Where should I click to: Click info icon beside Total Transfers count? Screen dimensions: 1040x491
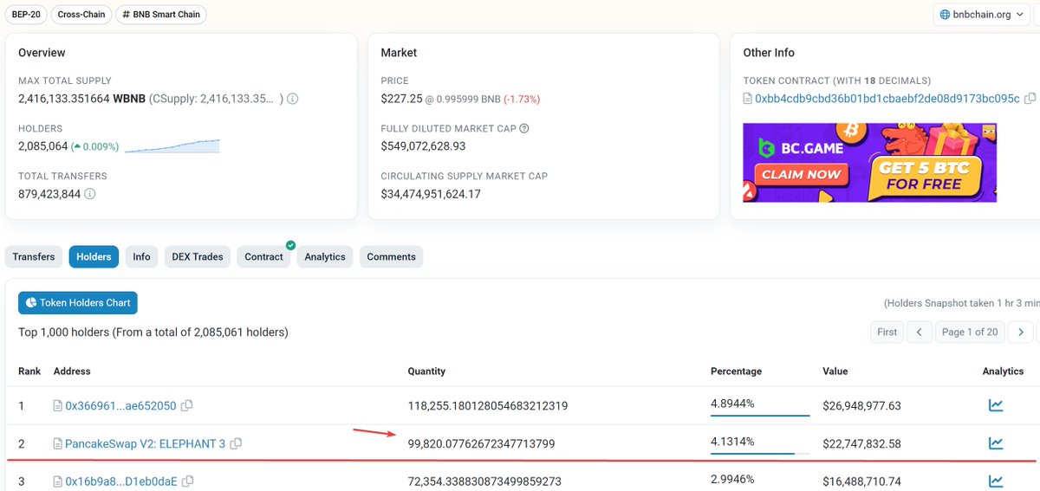pos(90,194)
